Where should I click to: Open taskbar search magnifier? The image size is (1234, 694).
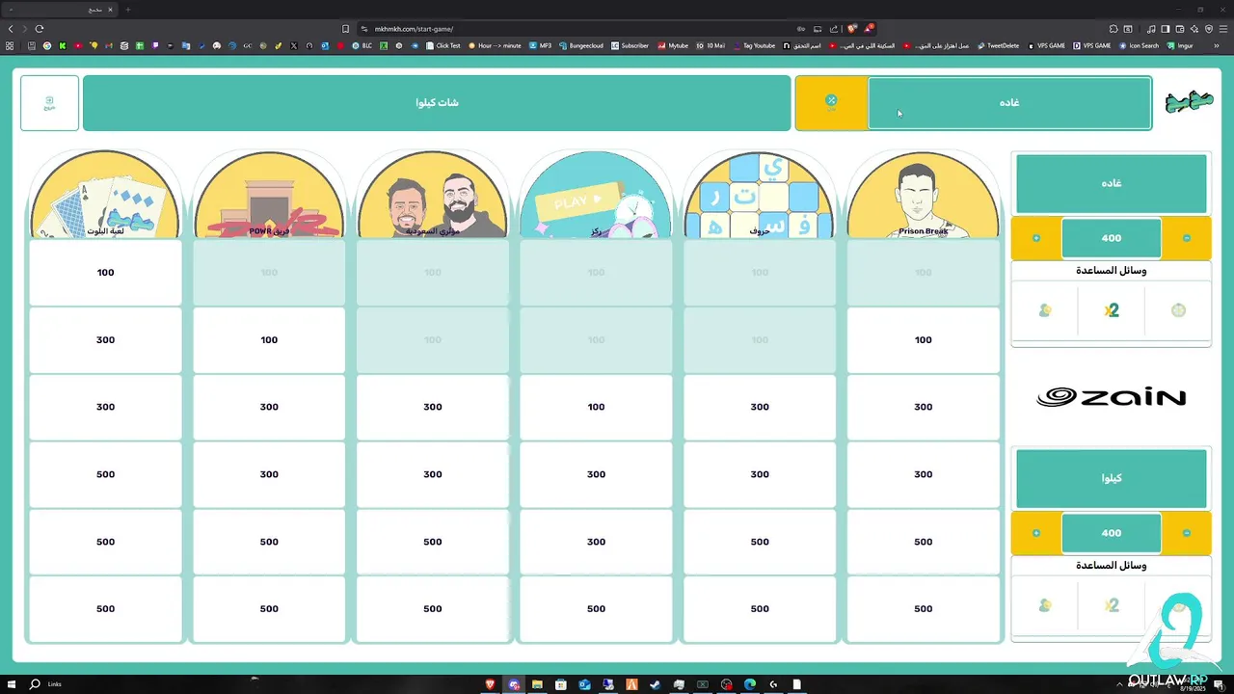click(x=35, y=684)
